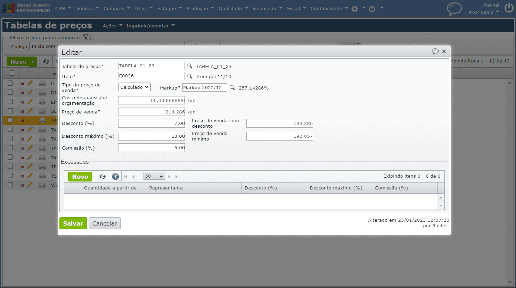Open the chat bubble in header
Screen dimensions: 516x288
coord(454,9)
